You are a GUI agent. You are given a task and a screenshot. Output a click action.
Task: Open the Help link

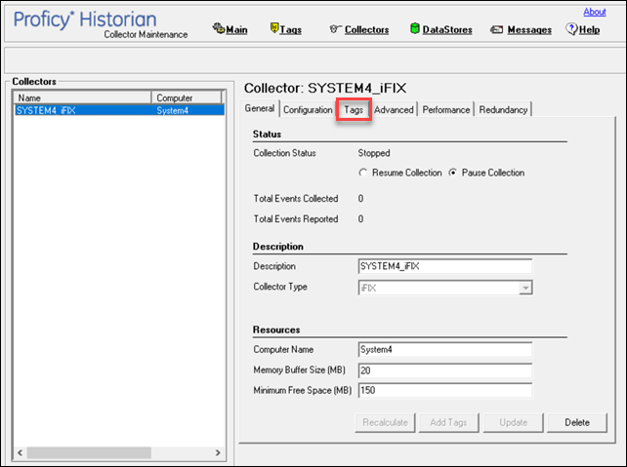click(590, 30)
